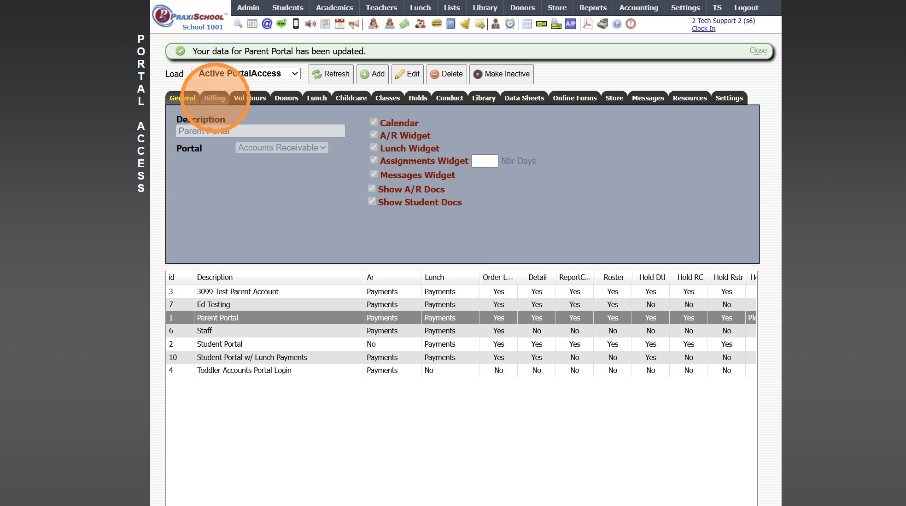Open the @ email icon

coord(267,23)
